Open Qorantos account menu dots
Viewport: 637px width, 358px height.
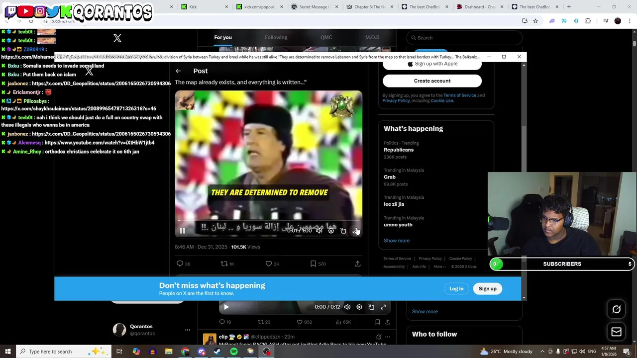click(187, 330)
